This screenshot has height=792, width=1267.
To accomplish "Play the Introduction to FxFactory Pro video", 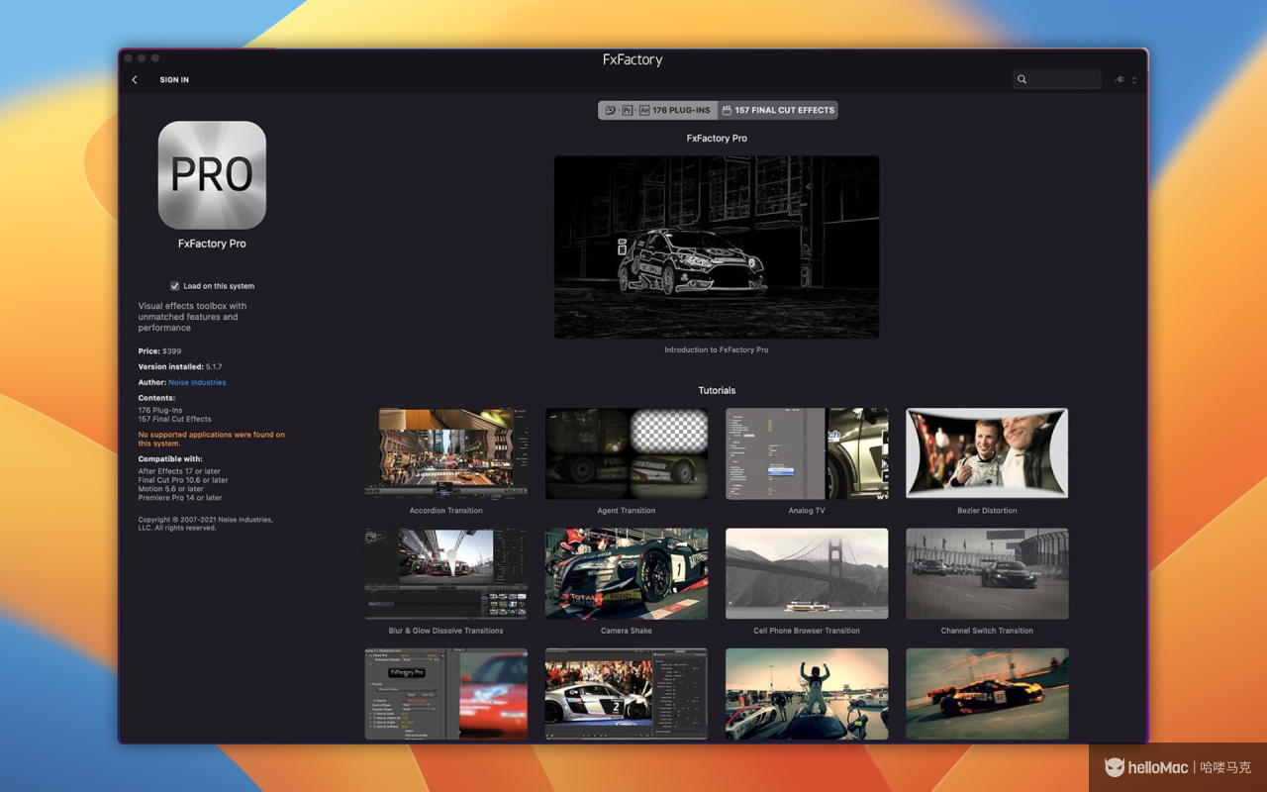I will (717, 247).
